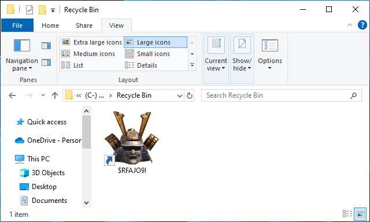
Task: Open Documents in navigation pane
Action: pyautogui.click(x=43, y=201)
